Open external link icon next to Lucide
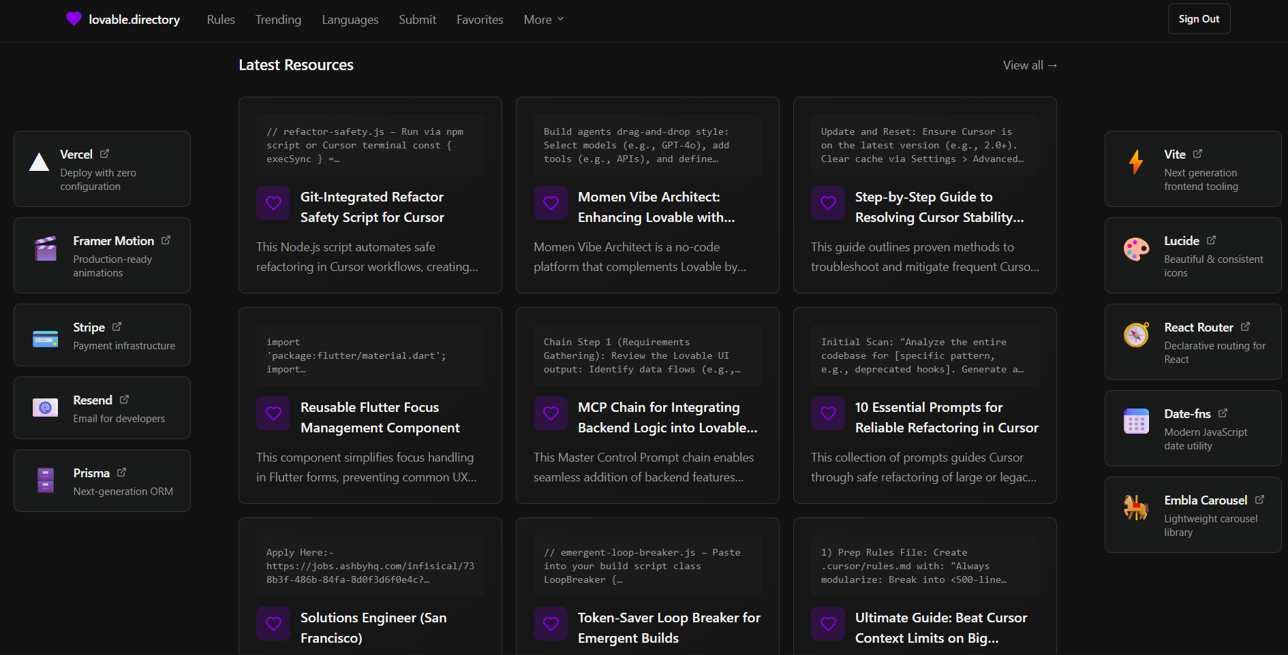Screen dimensions: 1288x655 [1211, 240]
